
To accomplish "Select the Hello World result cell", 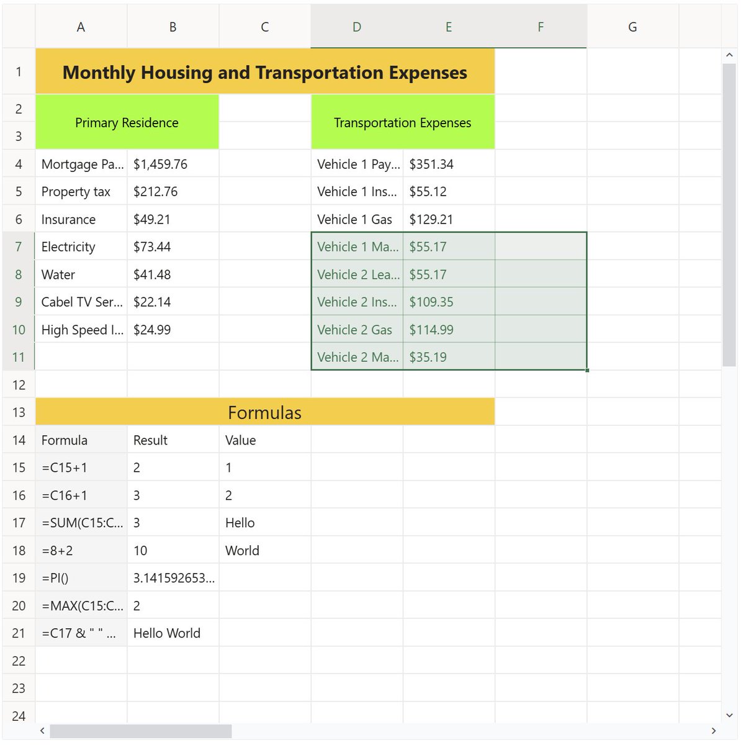I will (x=173, y=633).
